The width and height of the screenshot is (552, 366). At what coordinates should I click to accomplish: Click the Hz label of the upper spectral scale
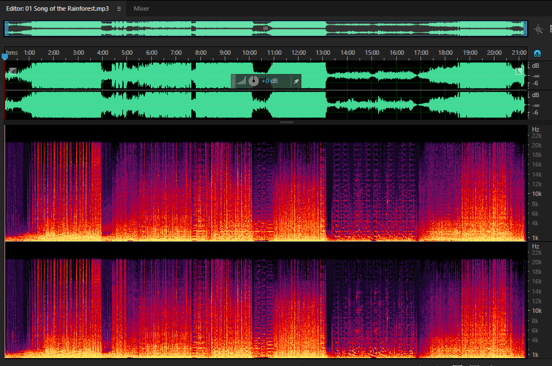(536, 129)
